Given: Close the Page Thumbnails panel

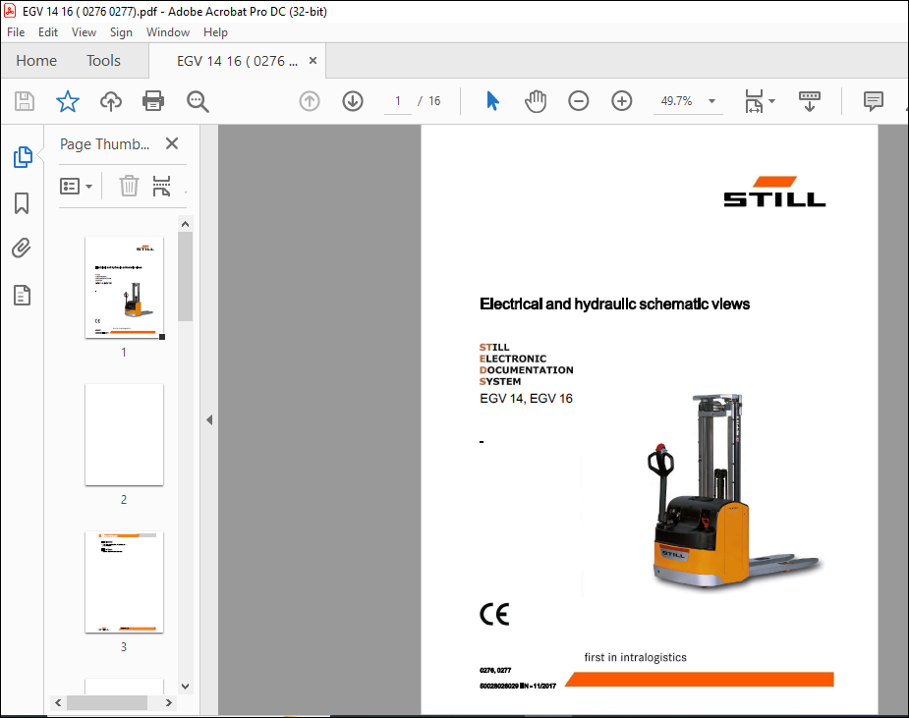Looking at the screenshot, I should click(x=172, y=143).
